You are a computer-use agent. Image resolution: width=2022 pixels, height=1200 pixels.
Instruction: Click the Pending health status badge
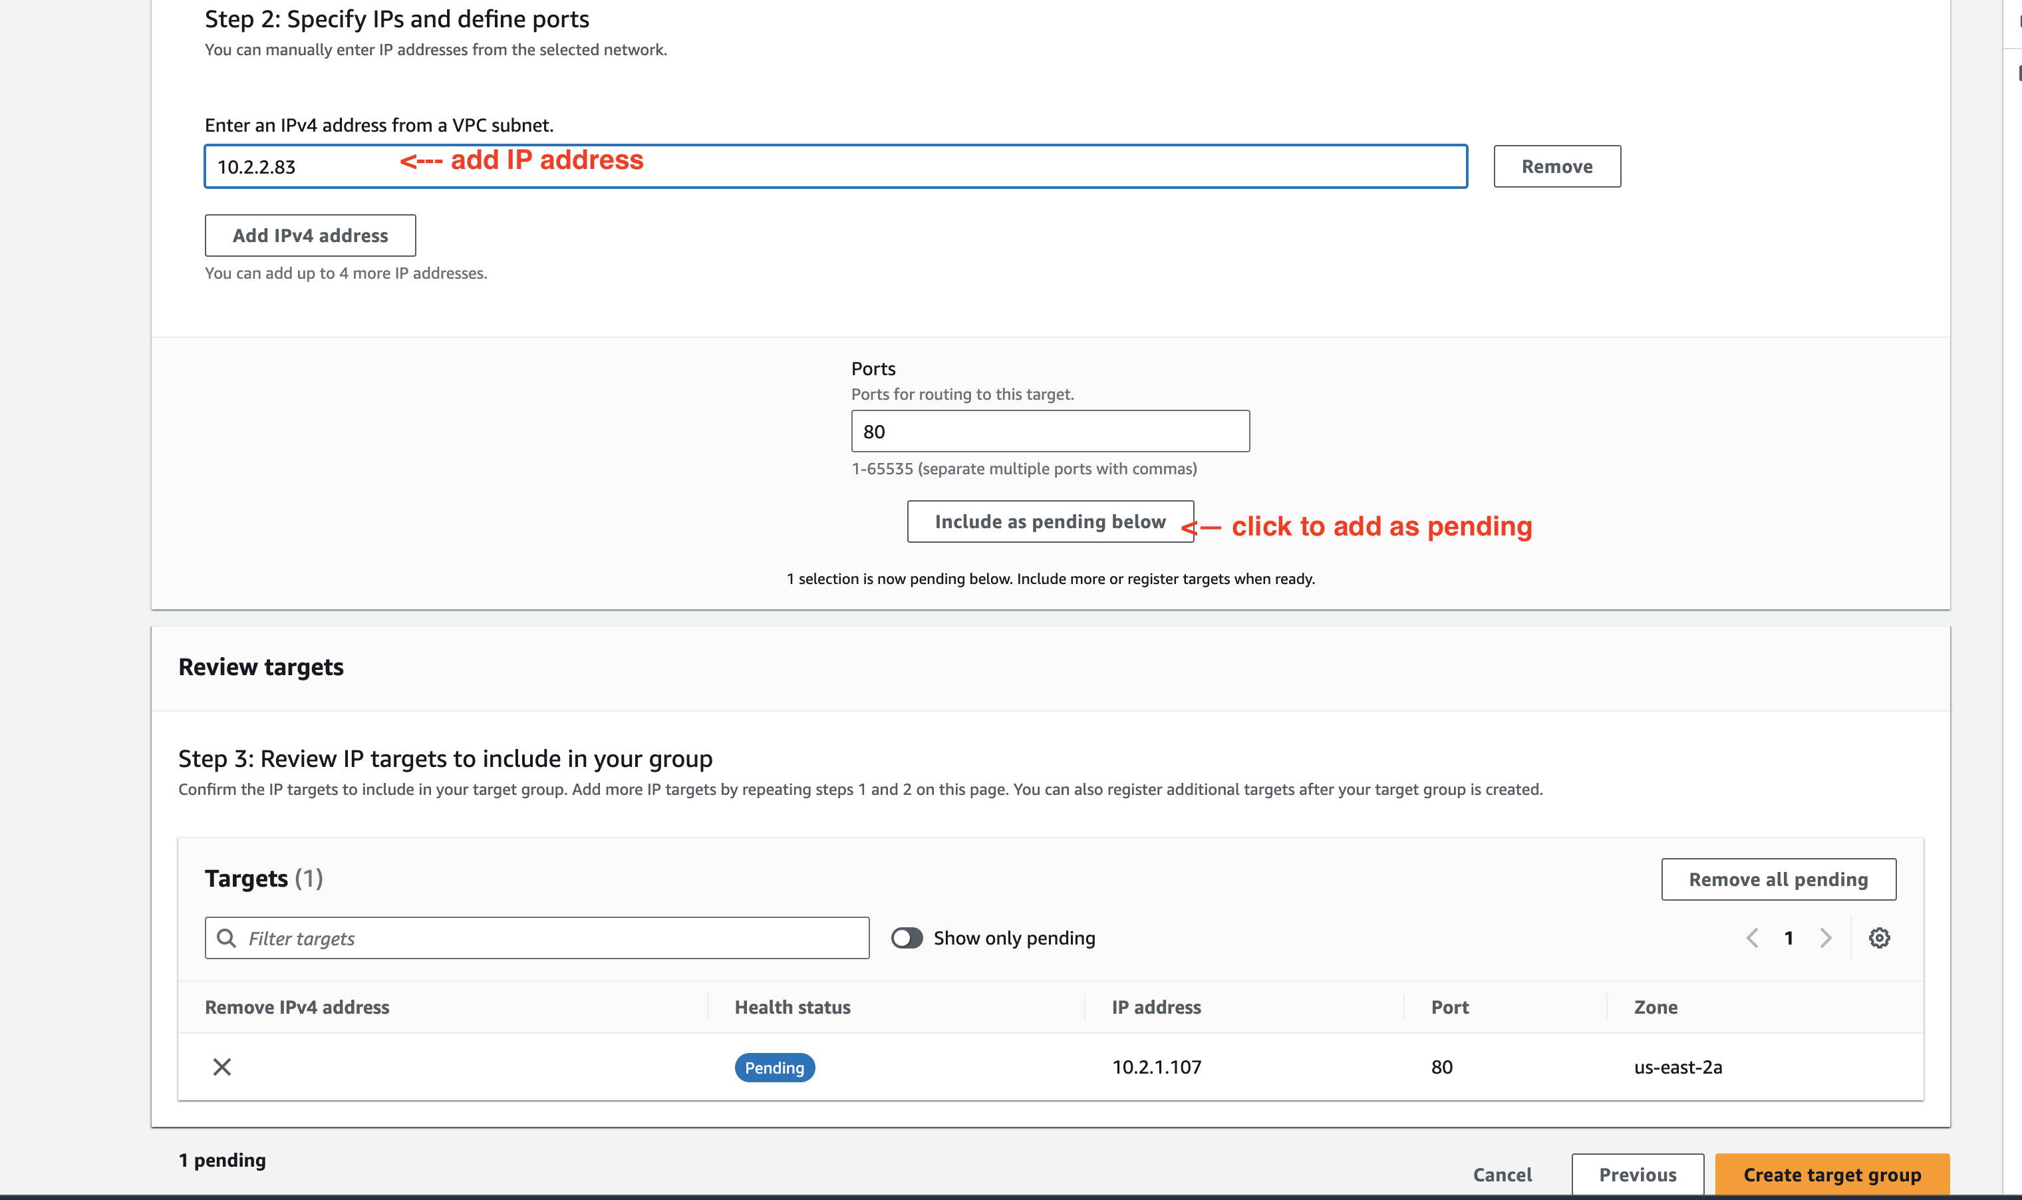(774, 1068)
